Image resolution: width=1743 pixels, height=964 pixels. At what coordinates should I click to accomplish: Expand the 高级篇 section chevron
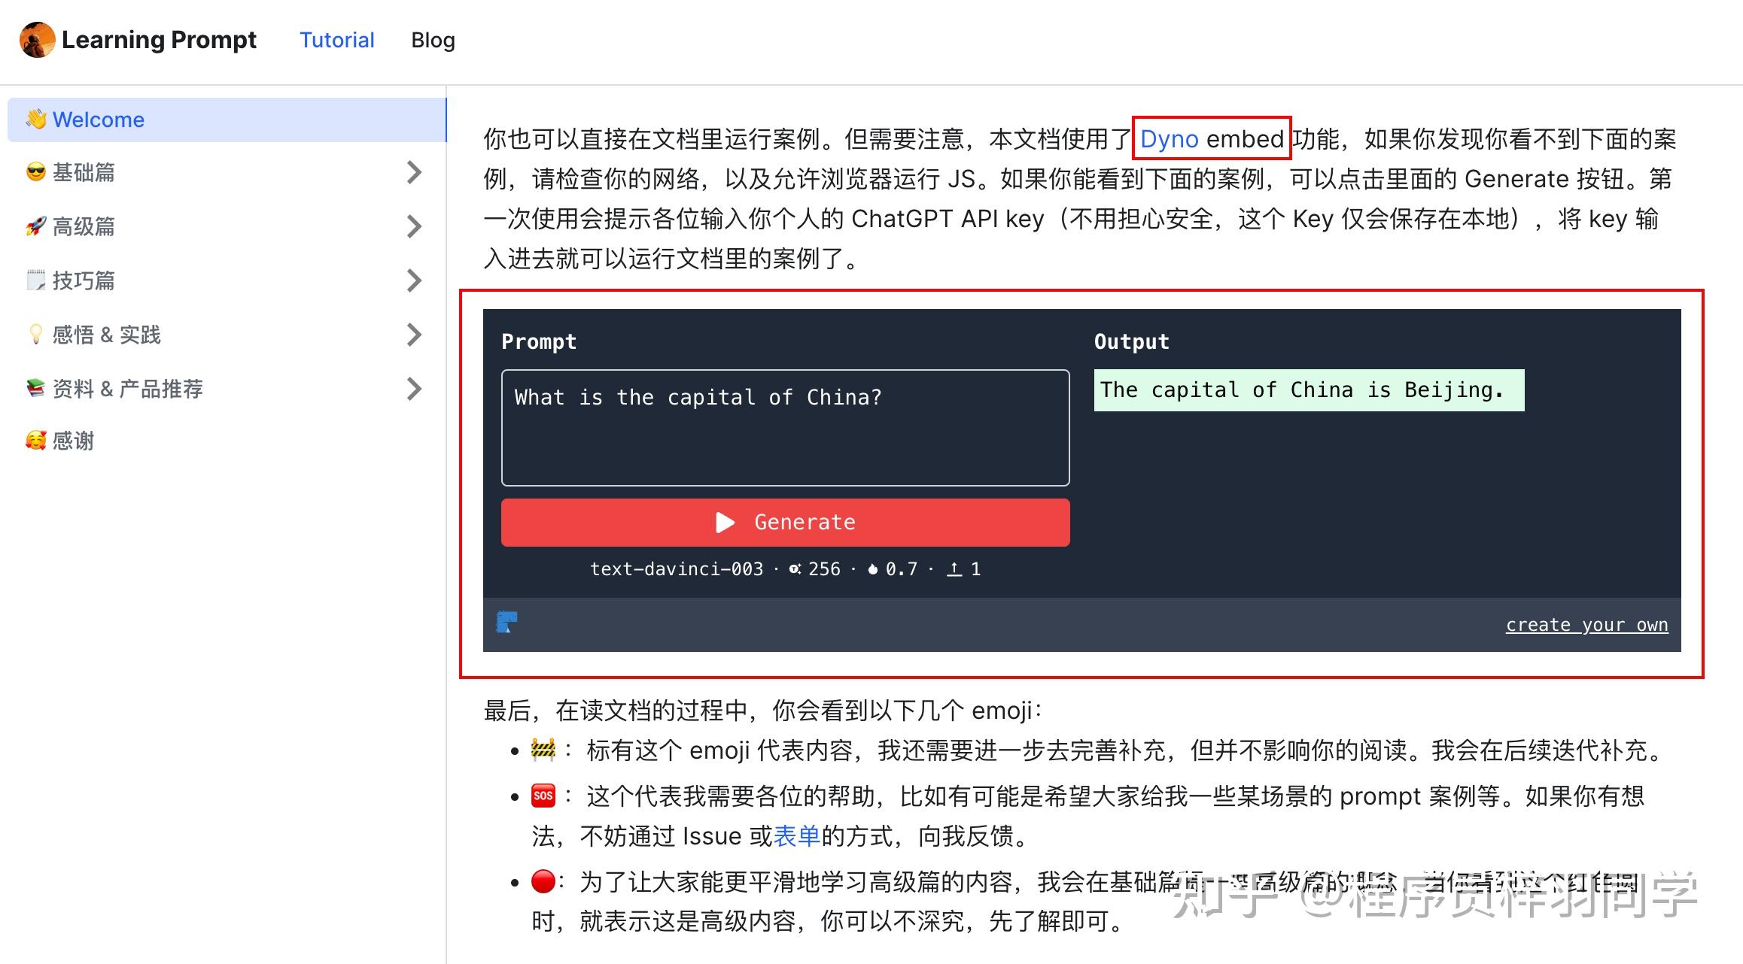pyautogui.click(x=415, y=226)
